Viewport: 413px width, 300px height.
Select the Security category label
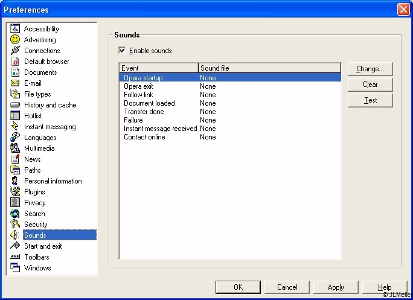pyautogui.click(x=36, y=225)
